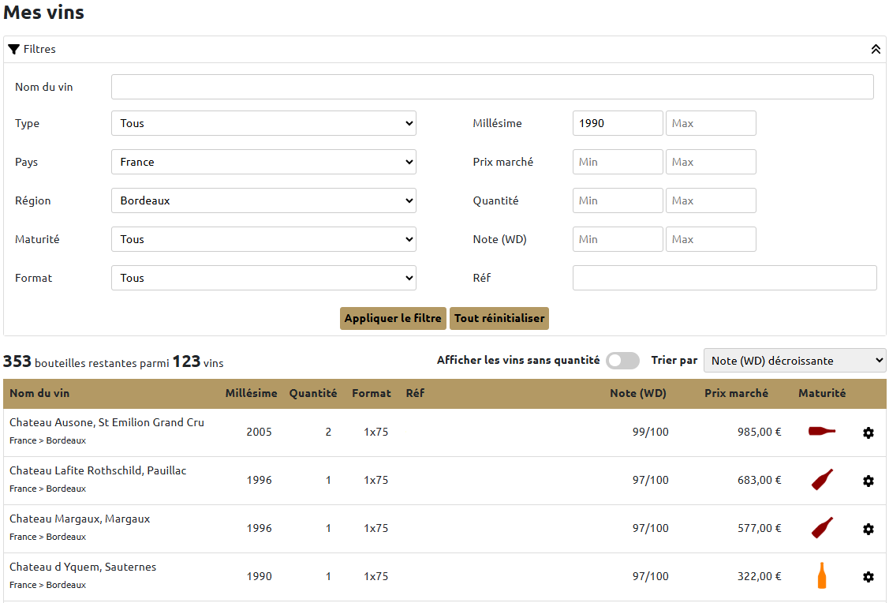Open Chateau d Yquem, Sauternes
The image size is (889, 603).
click(x=83, y=567)
